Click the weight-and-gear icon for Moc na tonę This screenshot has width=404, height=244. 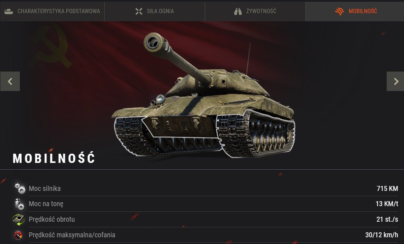pos(19,204)
